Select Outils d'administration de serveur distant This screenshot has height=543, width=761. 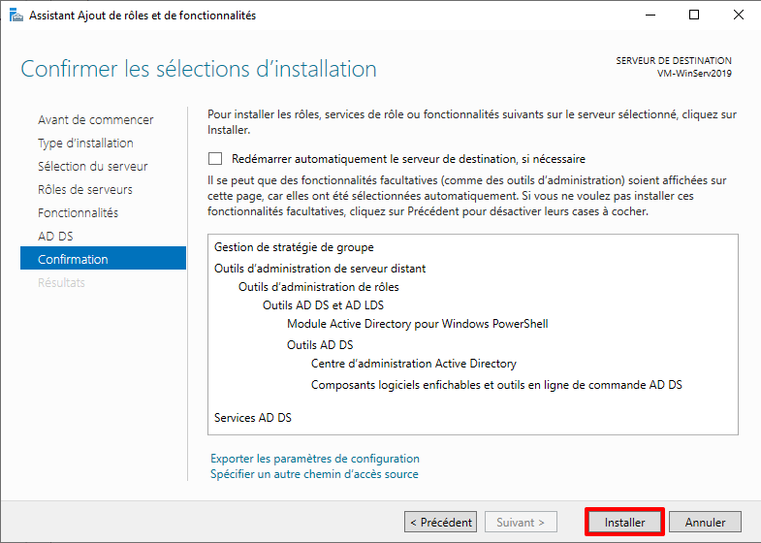coord(320,269)
